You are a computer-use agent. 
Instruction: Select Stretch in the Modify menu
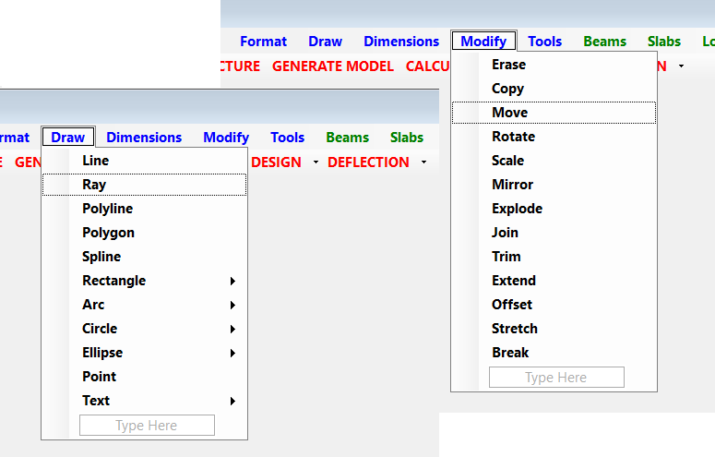(554, 329)
